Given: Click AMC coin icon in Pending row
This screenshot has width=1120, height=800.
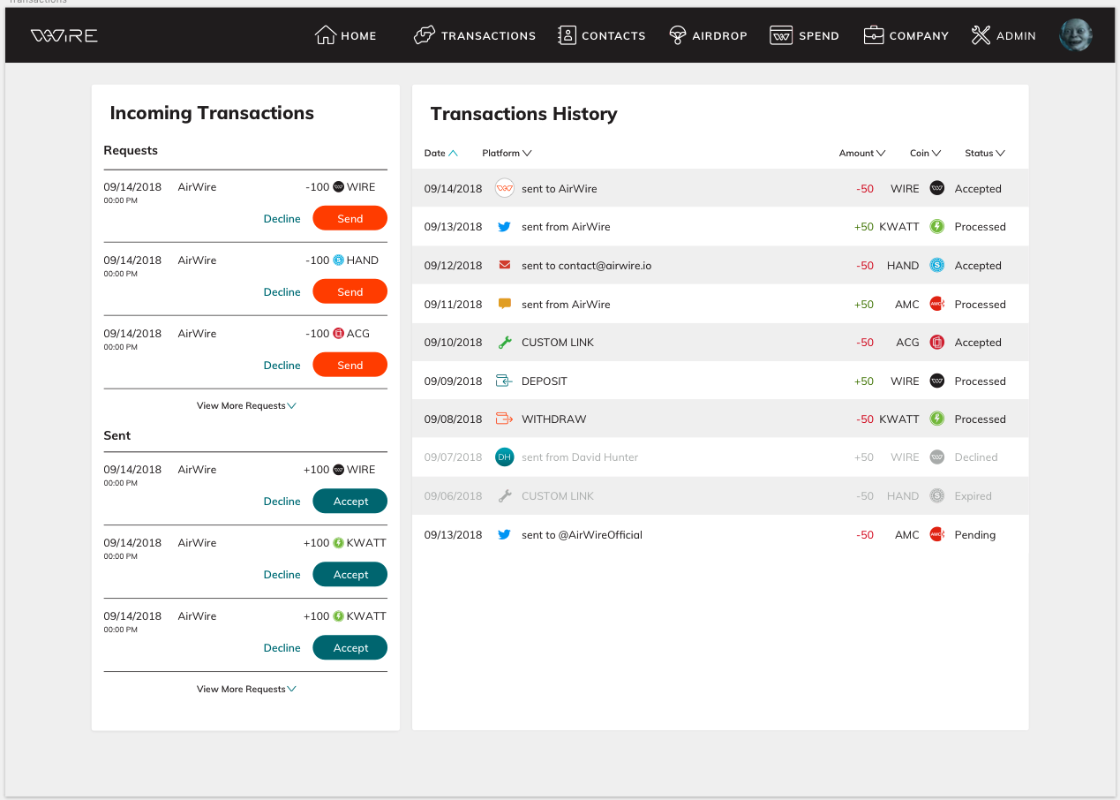Looking at the screenshot, I should tap(937, 535).
